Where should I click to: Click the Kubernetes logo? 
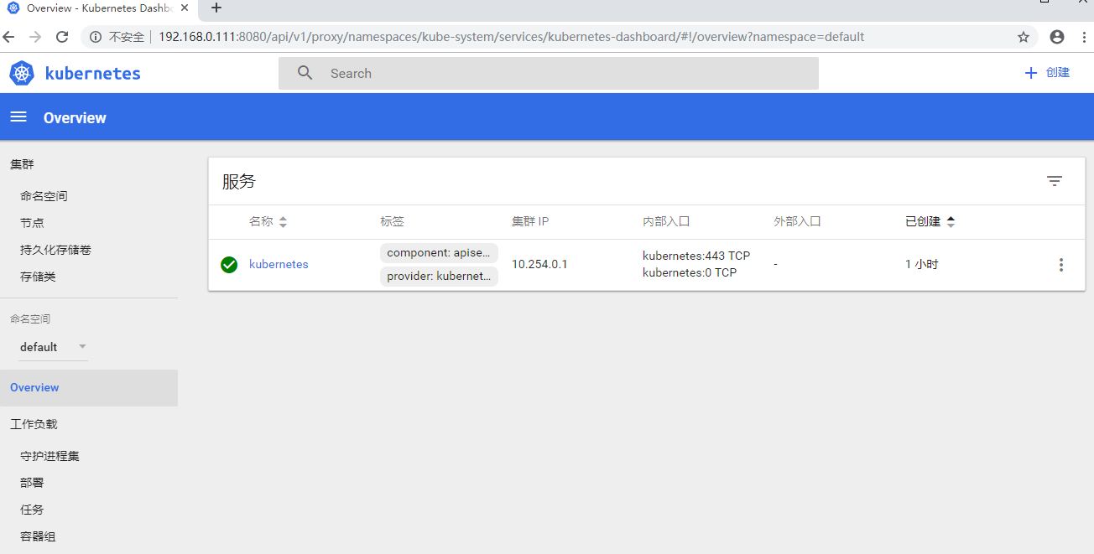pos(22,73)
